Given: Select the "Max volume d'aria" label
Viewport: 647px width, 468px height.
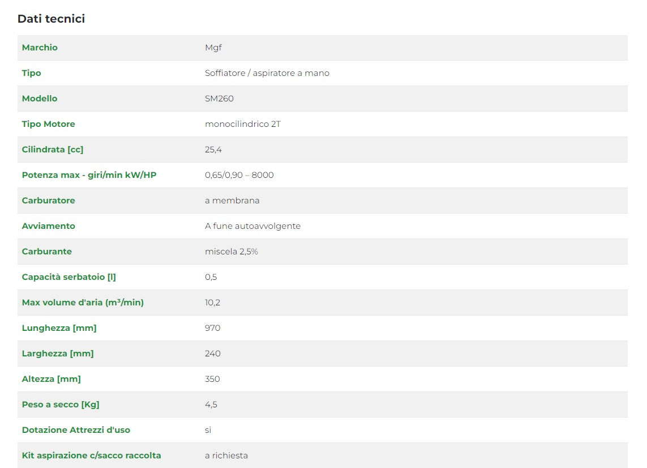Looking at the screenshot, I should coord(83,303).
